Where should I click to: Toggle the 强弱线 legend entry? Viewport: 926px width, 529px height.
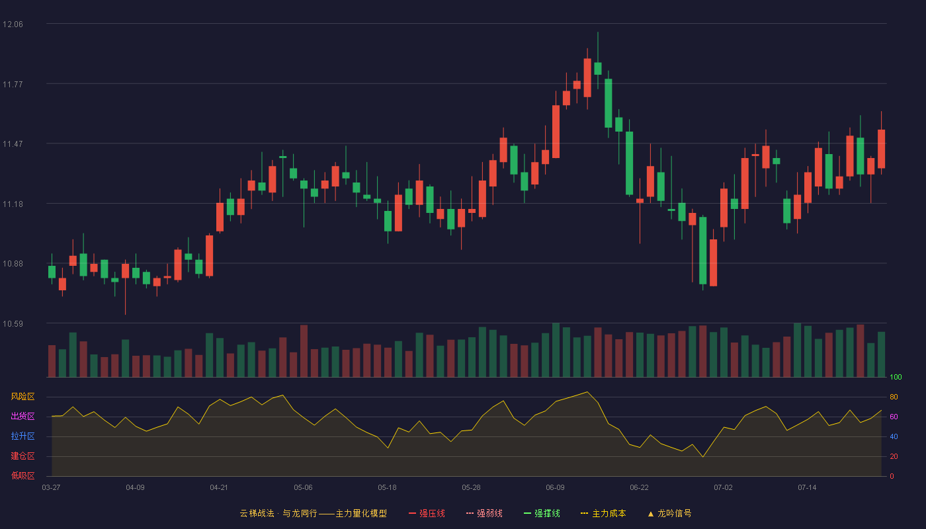(x=484, y=513)
